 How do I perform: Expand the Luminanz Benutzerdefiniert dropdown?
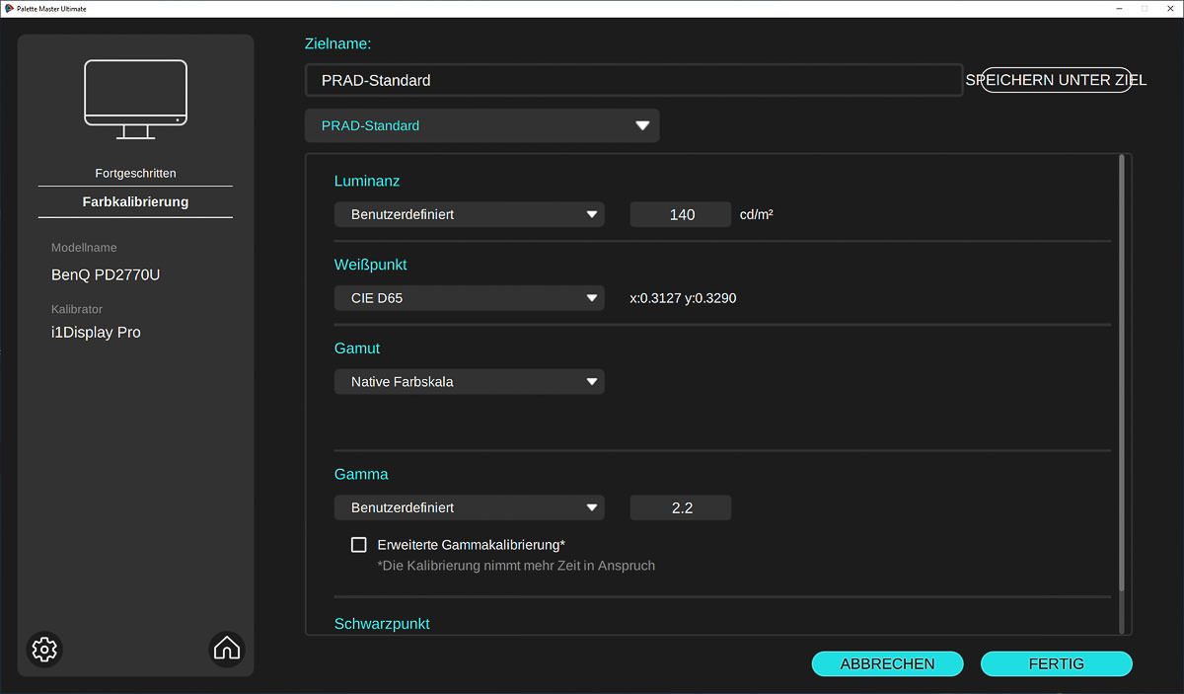tap(469, 214)
